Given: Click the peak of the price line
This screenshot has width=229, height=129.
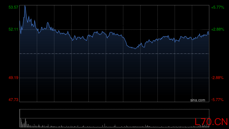Looking at the screenshot, I should pyautogui.click(x=25, y=6).
